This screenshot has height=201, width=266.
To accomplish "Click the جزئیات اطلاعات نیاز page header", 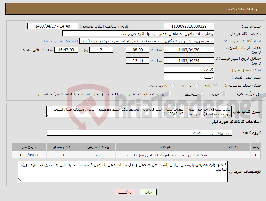I will click(x=241, y=9).
